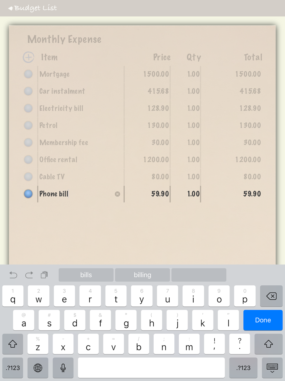Tap the Car instalment price 415.68
This screenshot has width=285, height=381.
(x=158, y=91)
